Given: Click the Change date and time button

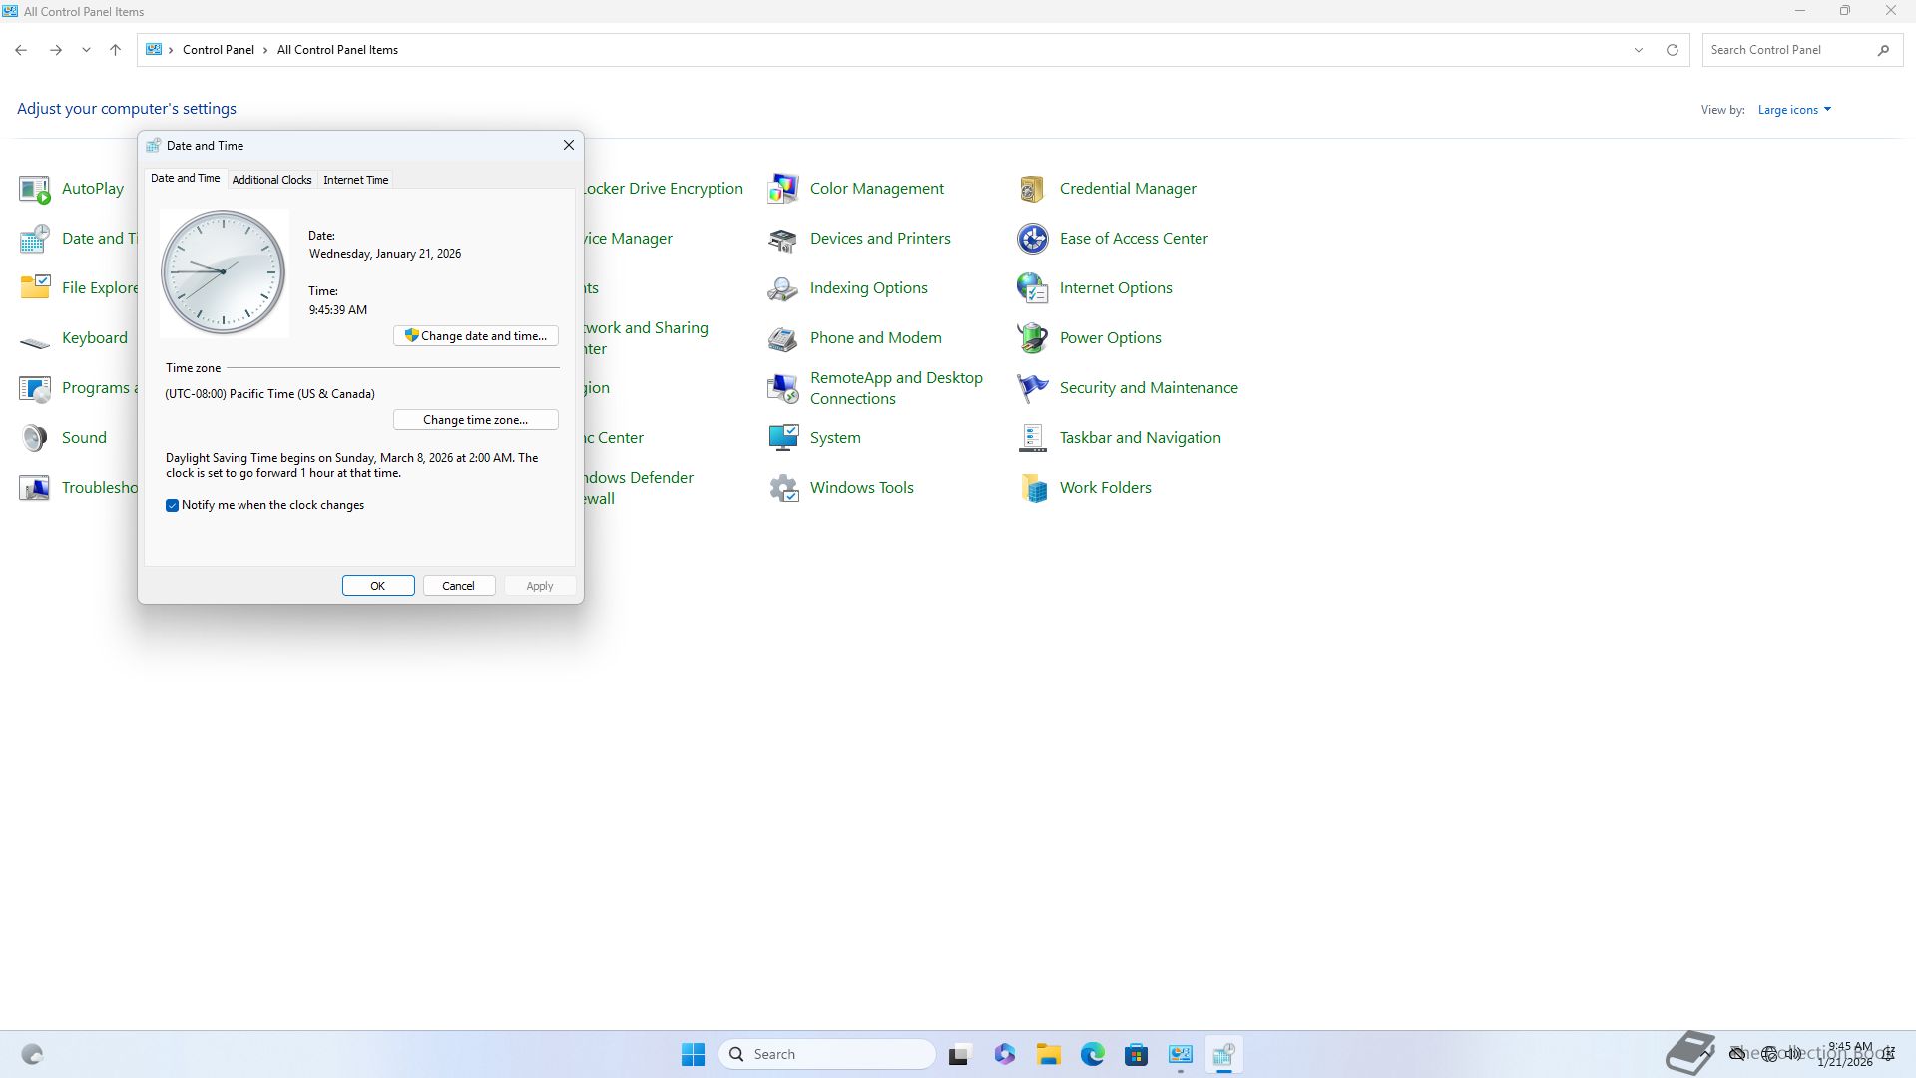Looking at the screenshot, I should point(476,336).
